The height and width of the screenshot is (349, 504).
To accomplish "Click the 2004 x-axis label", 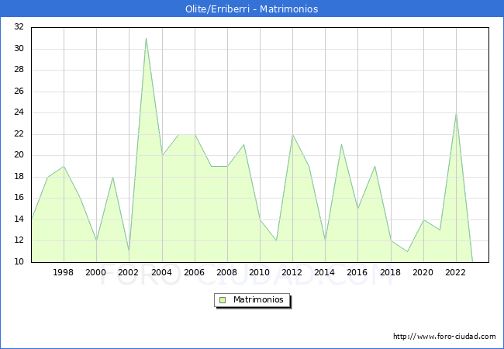I will click(161, 272).
